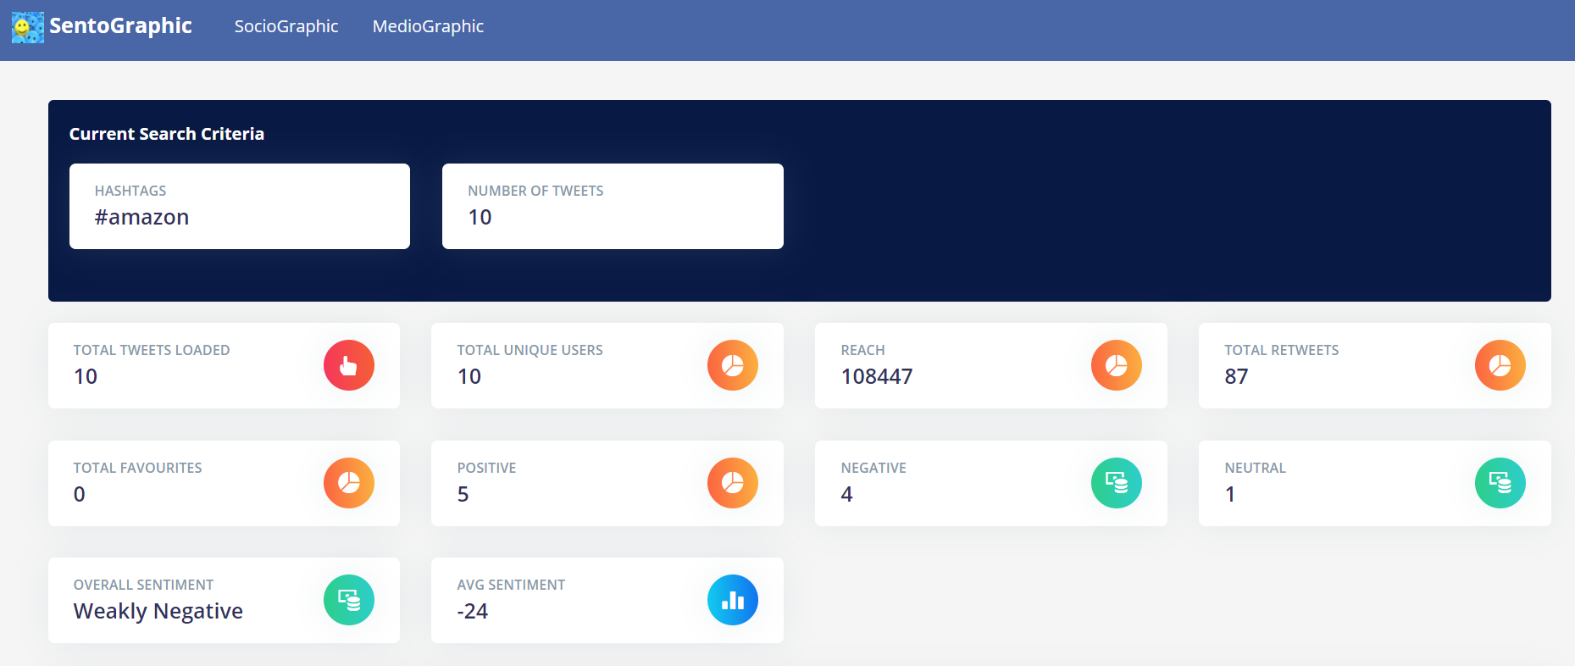Select the #amazon hashtag value
Image resolution: width=1575 pixels, height=666 pixels.
pos(141,218)
